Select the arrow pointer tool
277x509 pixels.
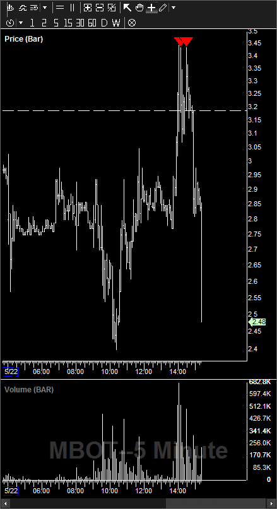pyautogui.click(x=127, y=8)
